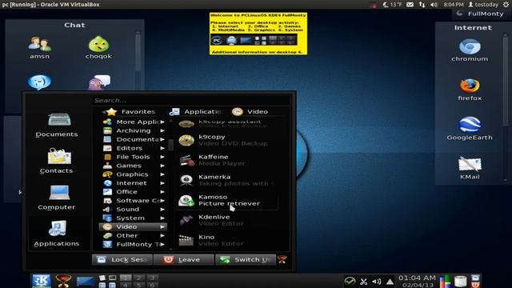
Task: Open the Sound category
Action: click(x=134, y=210)
